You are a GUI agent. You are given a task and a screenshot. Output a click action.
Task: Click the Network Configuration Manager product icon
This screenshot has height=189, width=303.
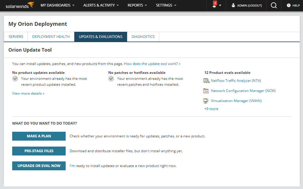[x=206, y=91]
